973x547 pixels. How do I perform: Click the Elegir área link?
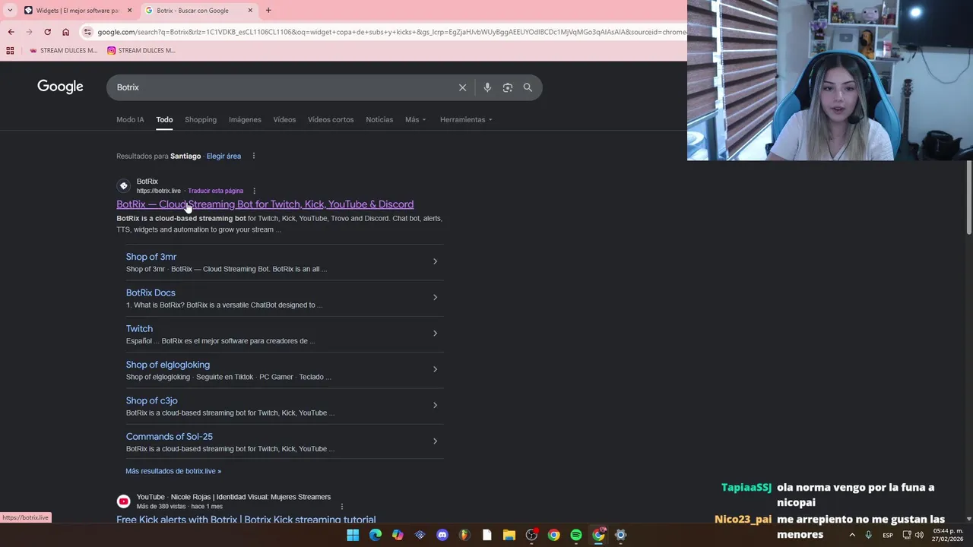point(223,156)
